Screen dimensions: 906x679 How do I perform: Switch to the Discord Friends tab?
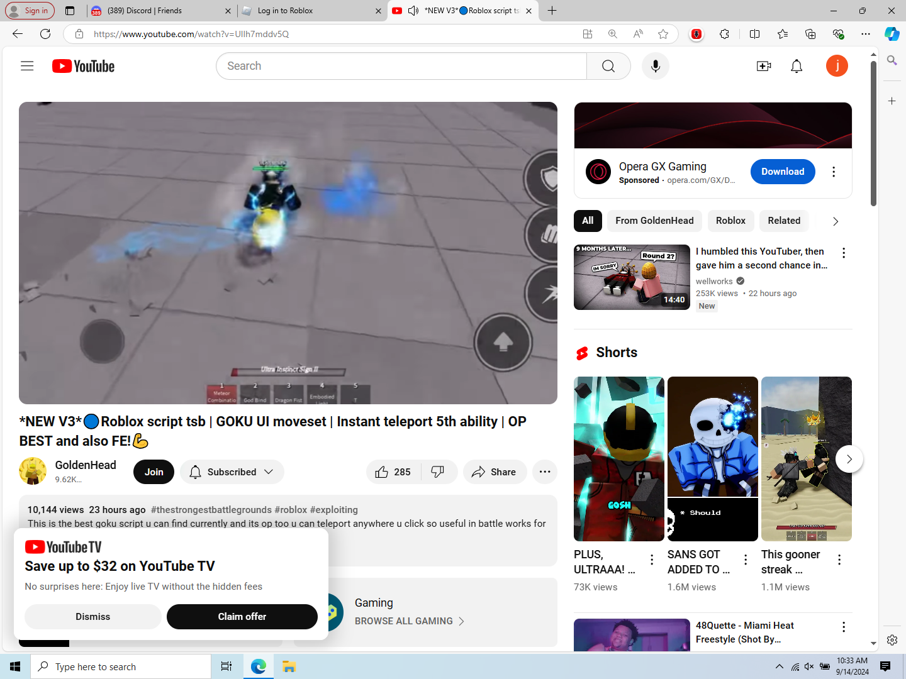(x=160, y=11)
